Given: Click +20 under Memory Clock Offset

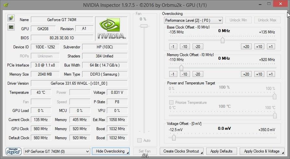Looking at the screenshot, I should 246,74.
